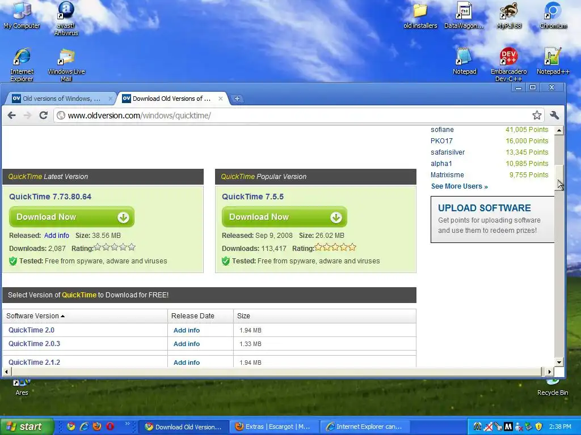Open See More Users link
The image size is (581, 435).
point(460,186)
